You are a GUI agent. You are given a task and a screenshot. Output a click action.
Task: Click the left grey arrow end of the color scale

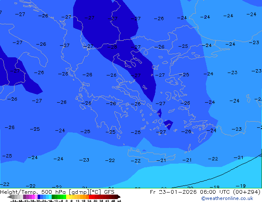10,197
